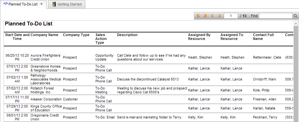
Task: Click the traffic light Getting Started icon
Action: [54, 4]
